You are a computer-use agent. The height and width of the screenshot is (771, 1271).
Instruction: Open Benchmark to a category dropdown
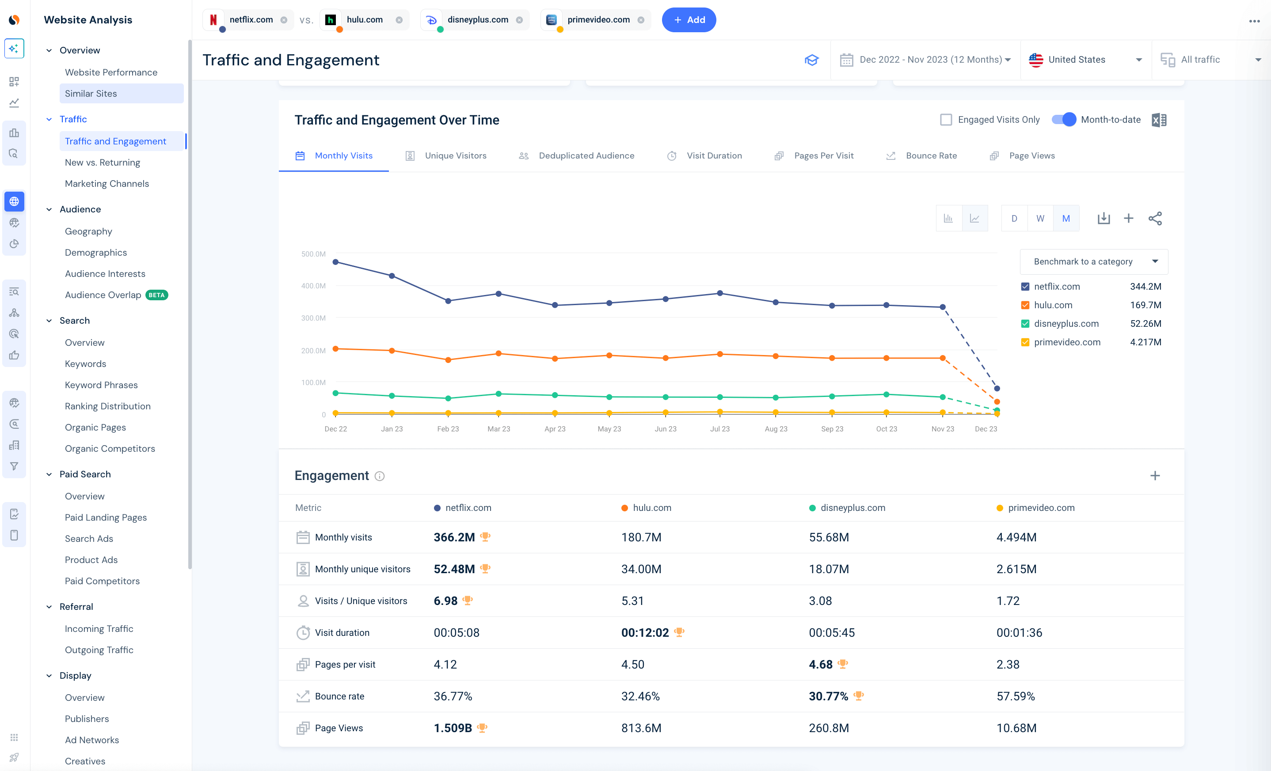coord(1093,262)
